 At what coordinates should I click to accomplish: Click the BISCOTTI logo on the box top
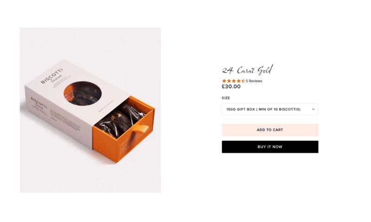click(x=52, y=76)
